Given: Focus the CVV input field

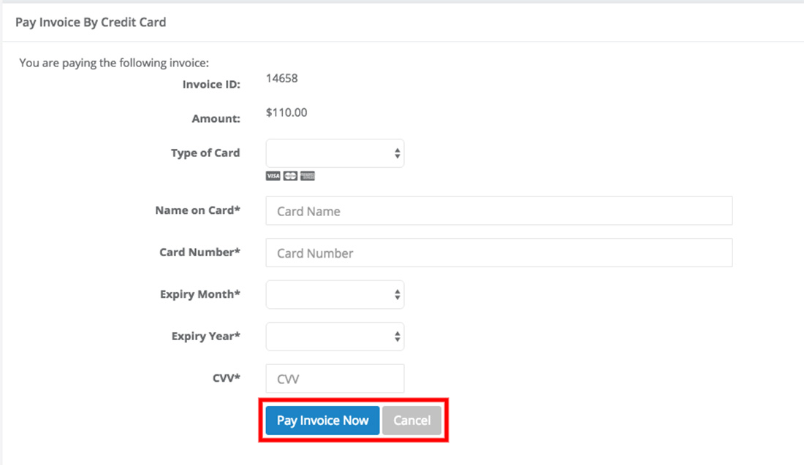Looking at the screenshot, I should click(335, 378).
